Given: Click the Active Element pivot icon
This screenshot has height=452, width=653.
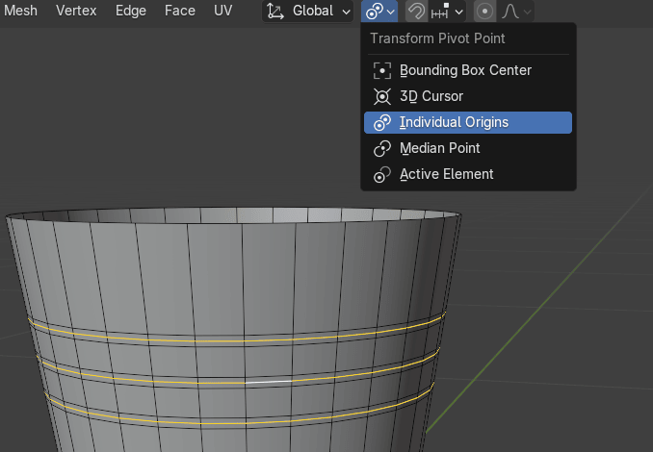Looking at the screenshot, I should click(382, 174).
